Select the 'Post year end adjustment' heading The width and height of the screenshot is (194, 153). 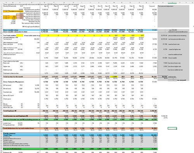[166, 6]
